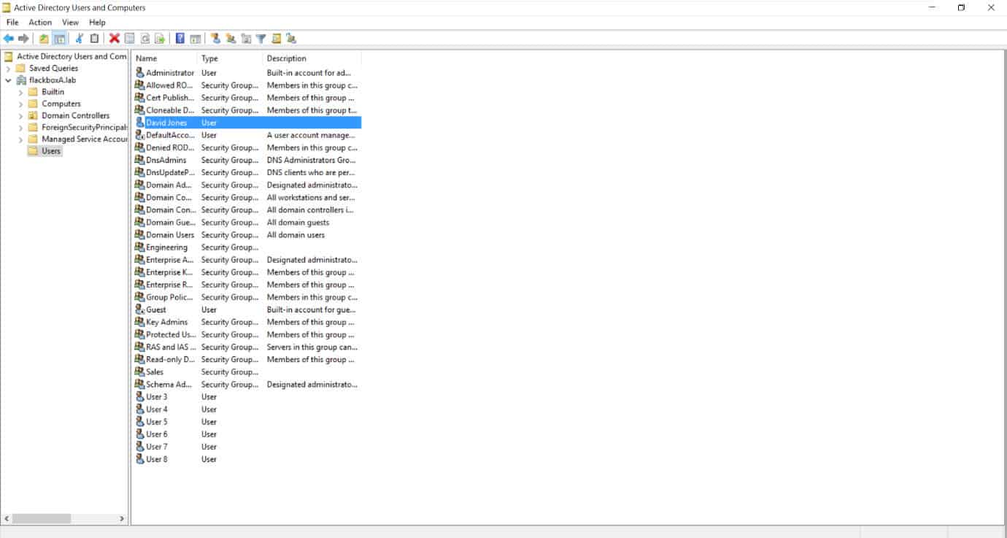Expand the Builtin folder

[x=20, y=92]
